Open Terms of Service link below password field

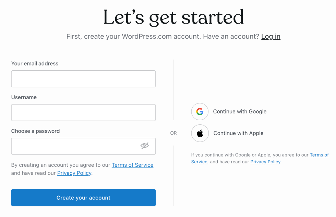point(132,165)
